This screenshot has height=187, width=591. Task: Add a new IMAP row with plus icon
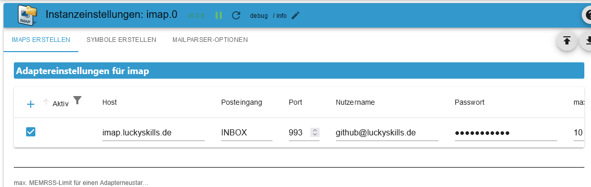pos(31,104)
